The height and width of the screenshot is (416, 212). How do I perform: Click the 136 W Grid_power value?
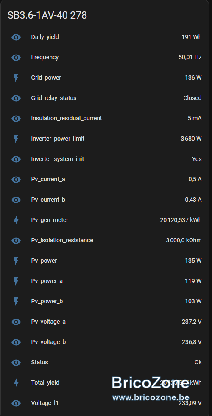click(193, 78)
